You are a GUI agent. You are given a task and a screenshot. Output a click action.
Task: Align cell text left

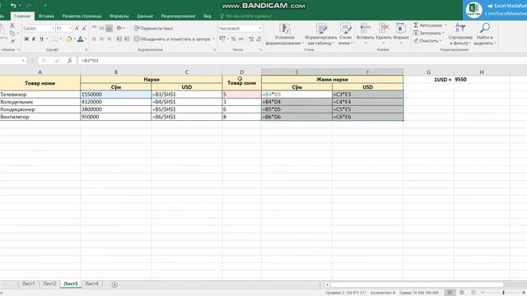(94, 39)
